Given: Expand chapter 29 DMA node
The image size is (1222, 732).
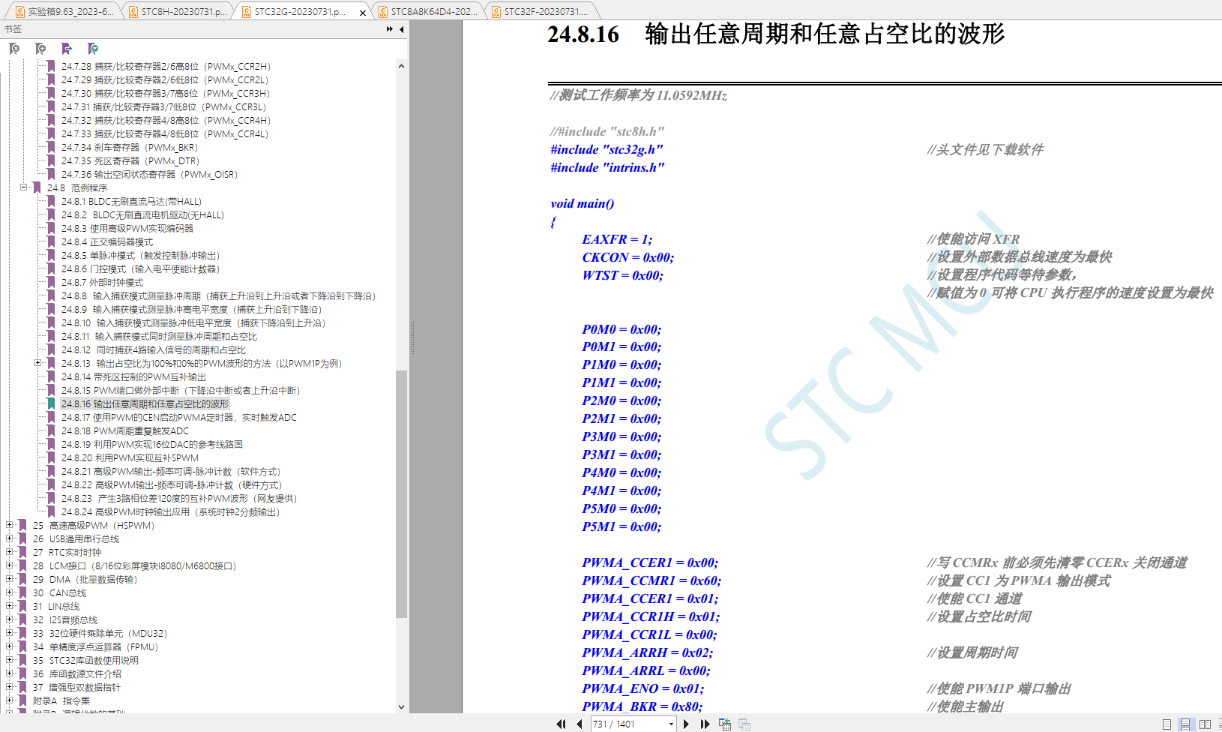Looking at the screenshot, I should click(9, 578).
